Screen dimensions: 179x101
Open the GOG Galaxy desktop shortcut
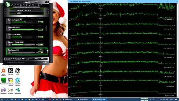coord(4,91)
